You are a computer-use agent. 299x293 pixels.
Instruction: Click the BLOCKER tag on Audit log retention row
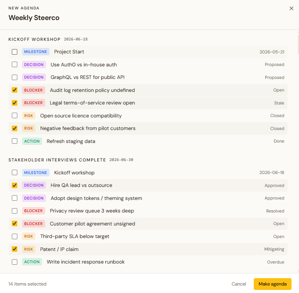(x=33, y=90)
